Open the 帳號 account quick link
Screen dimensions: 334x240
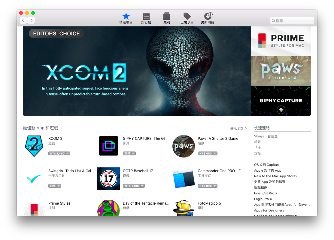pos(257,142)
